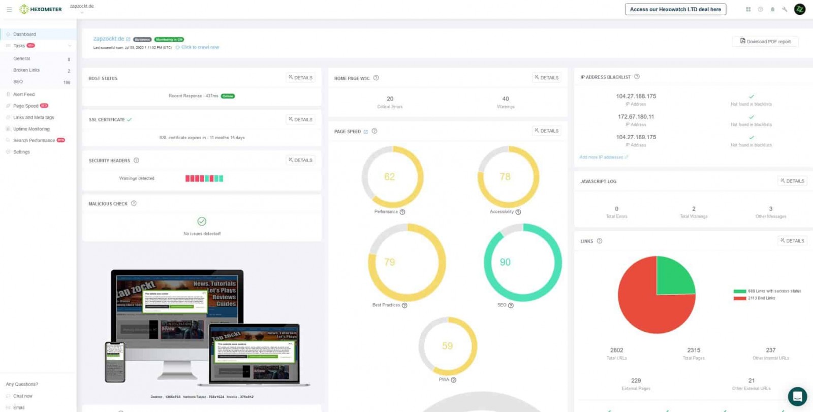Screen dimensions: 813x412
Task: Click the Download PDF report button
Action: (765, 41)
